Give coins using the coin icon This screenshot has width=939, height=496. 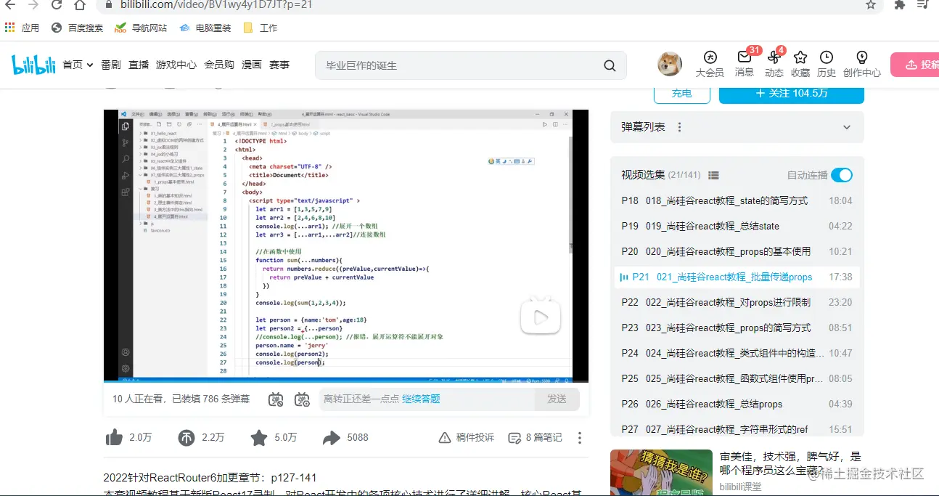click(186, 437)
